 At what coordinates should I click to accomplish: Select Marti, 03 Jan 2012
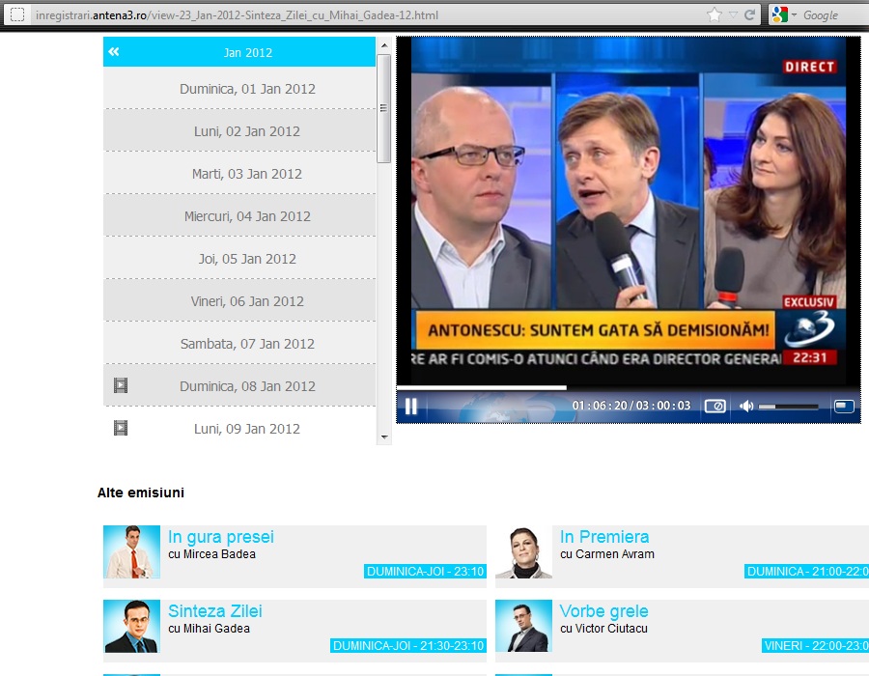(x=239, y=174)
